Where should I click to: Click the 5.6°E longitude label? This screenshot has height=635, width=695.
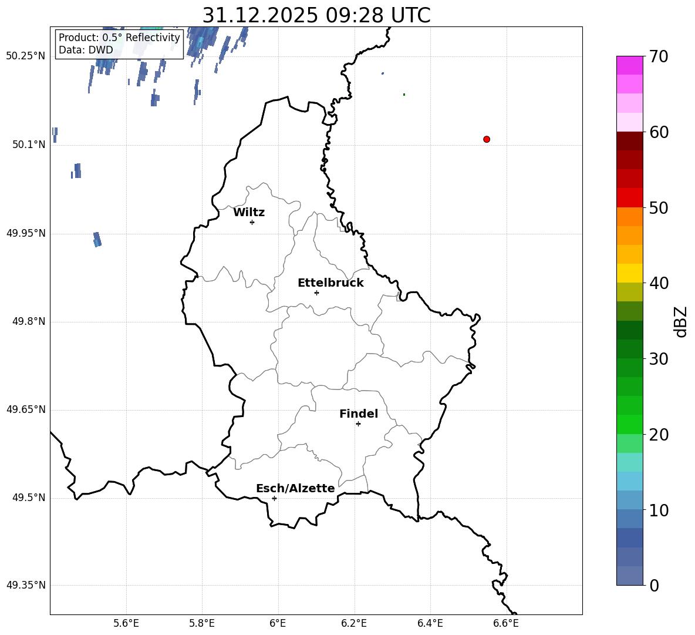(126, 623)
